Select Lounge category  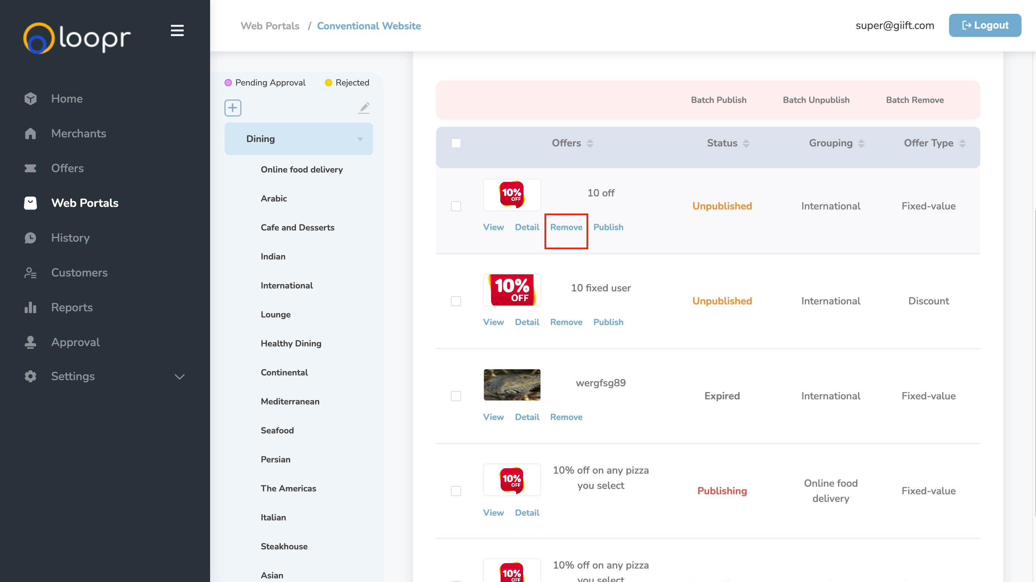pos(276,315)
